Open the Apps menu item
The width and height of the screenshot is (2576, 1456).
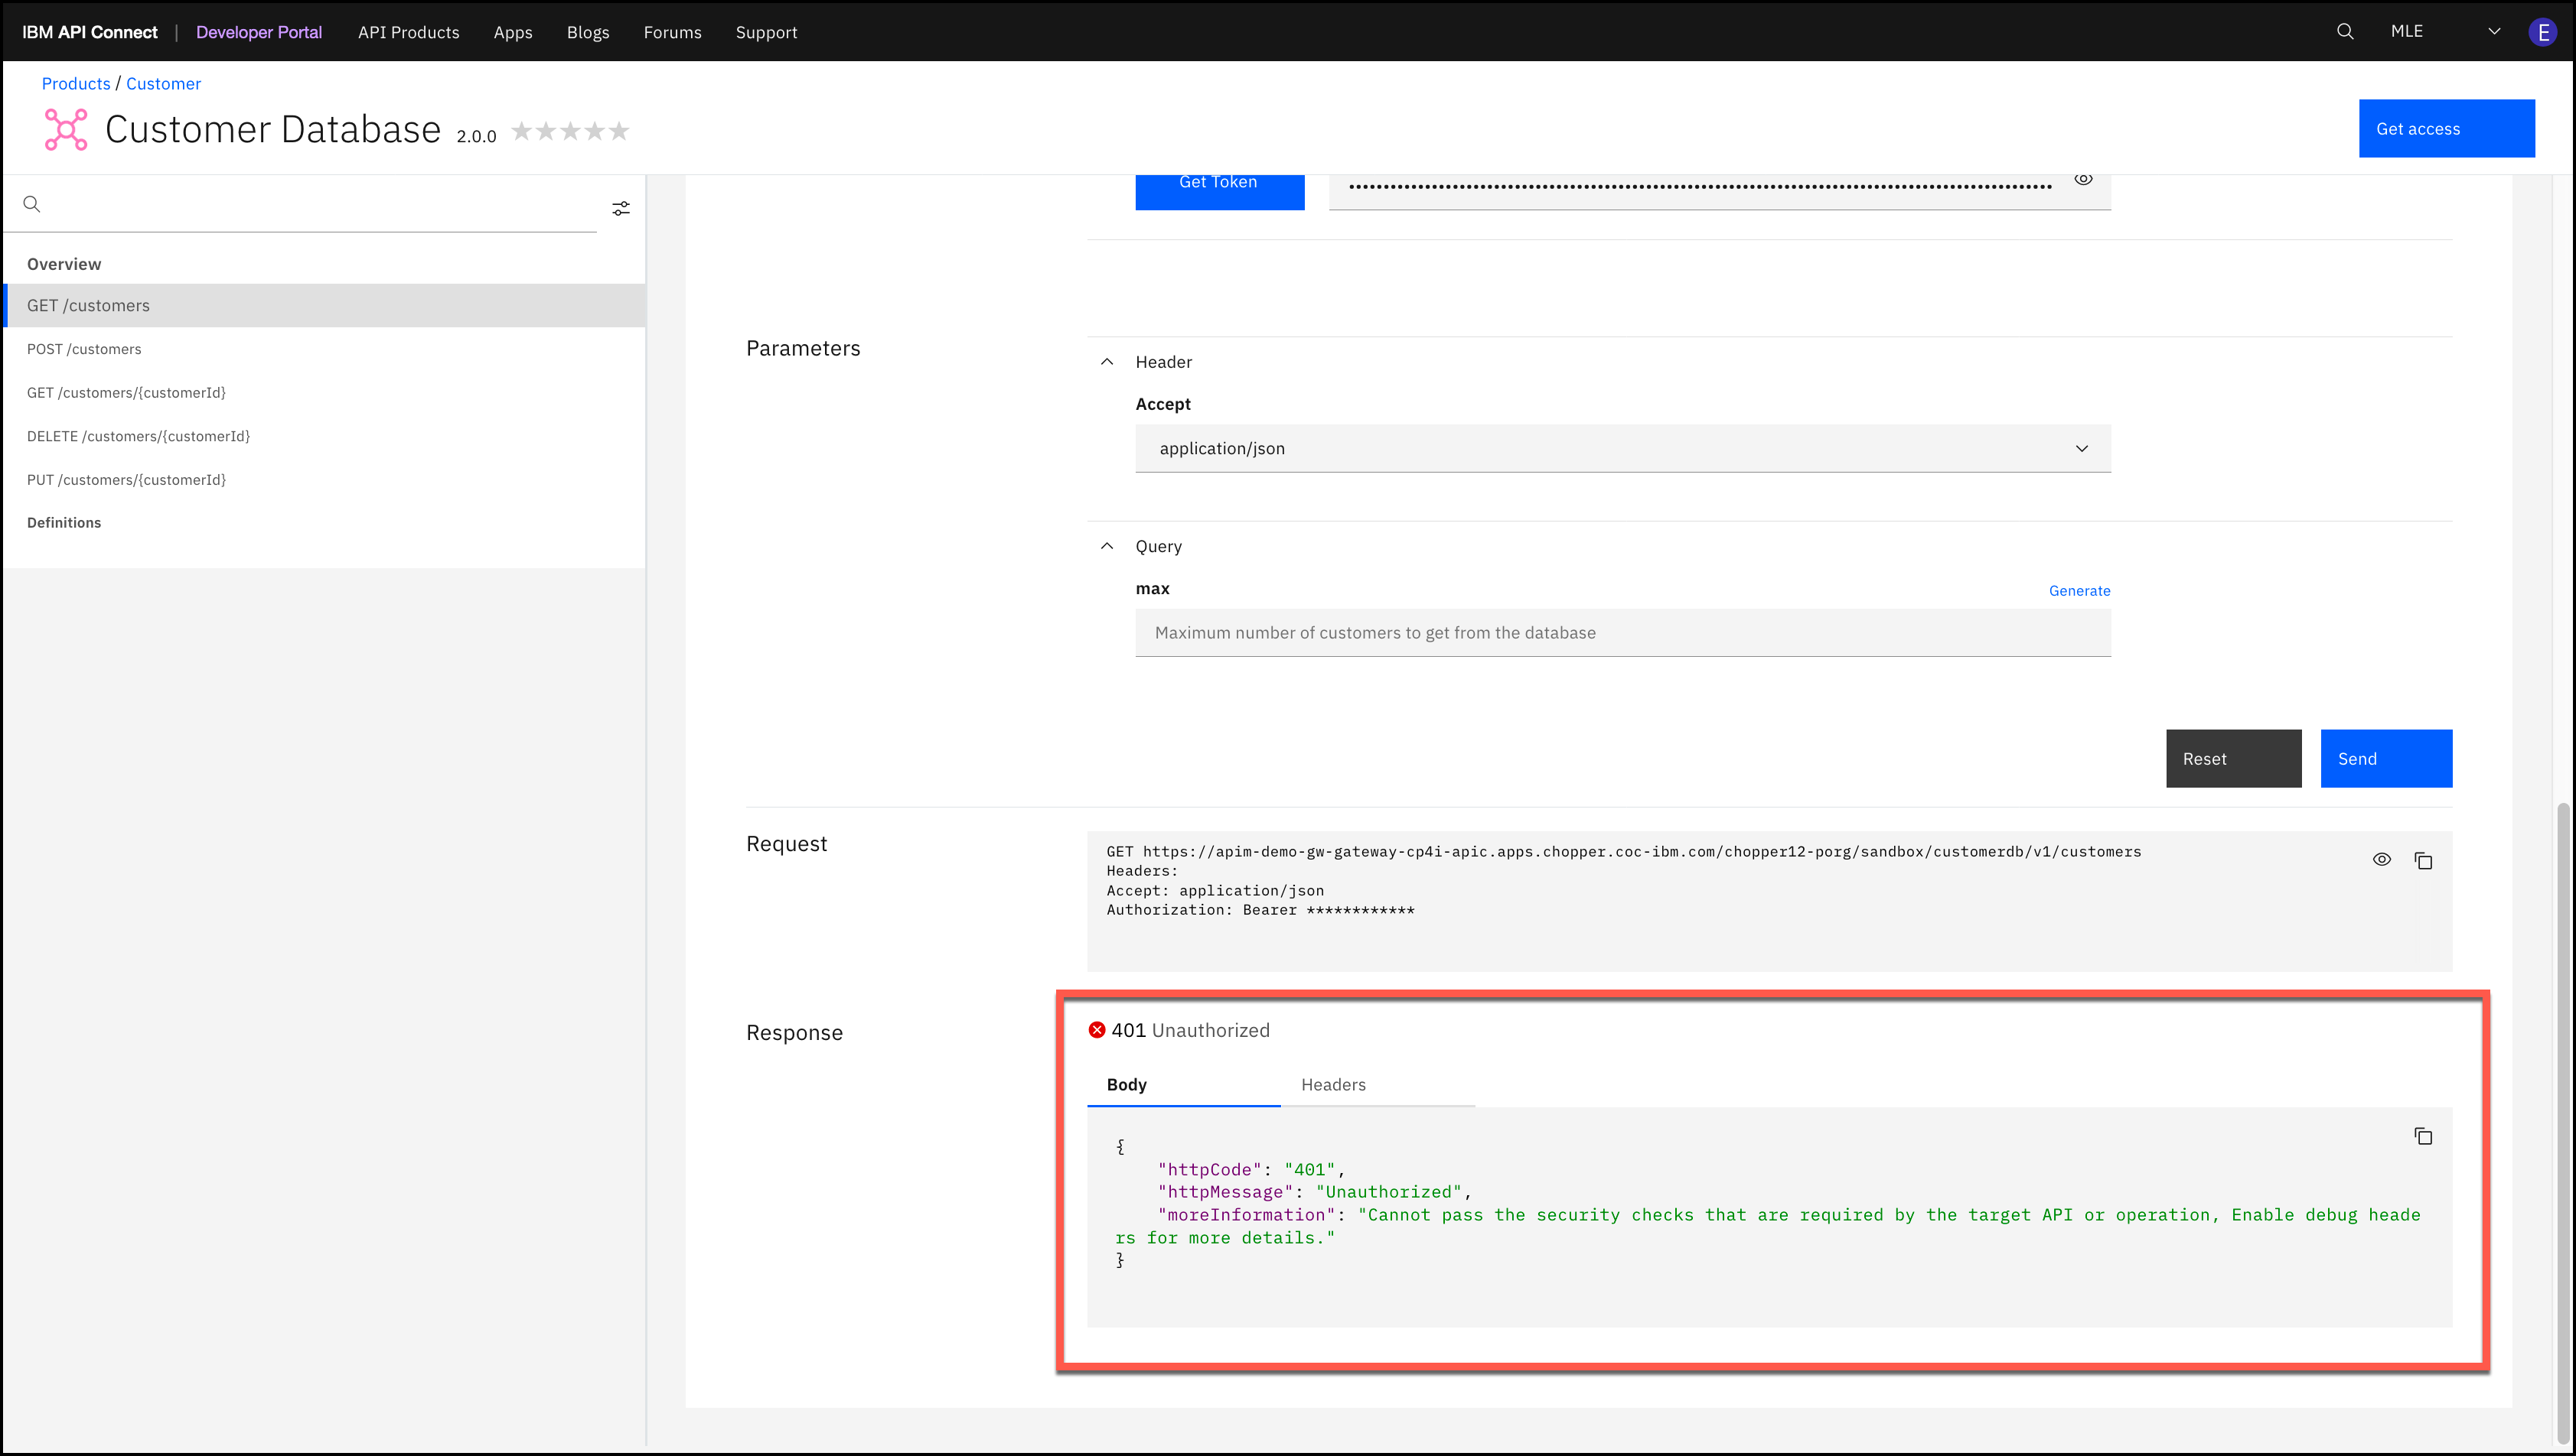pos(513,32)
